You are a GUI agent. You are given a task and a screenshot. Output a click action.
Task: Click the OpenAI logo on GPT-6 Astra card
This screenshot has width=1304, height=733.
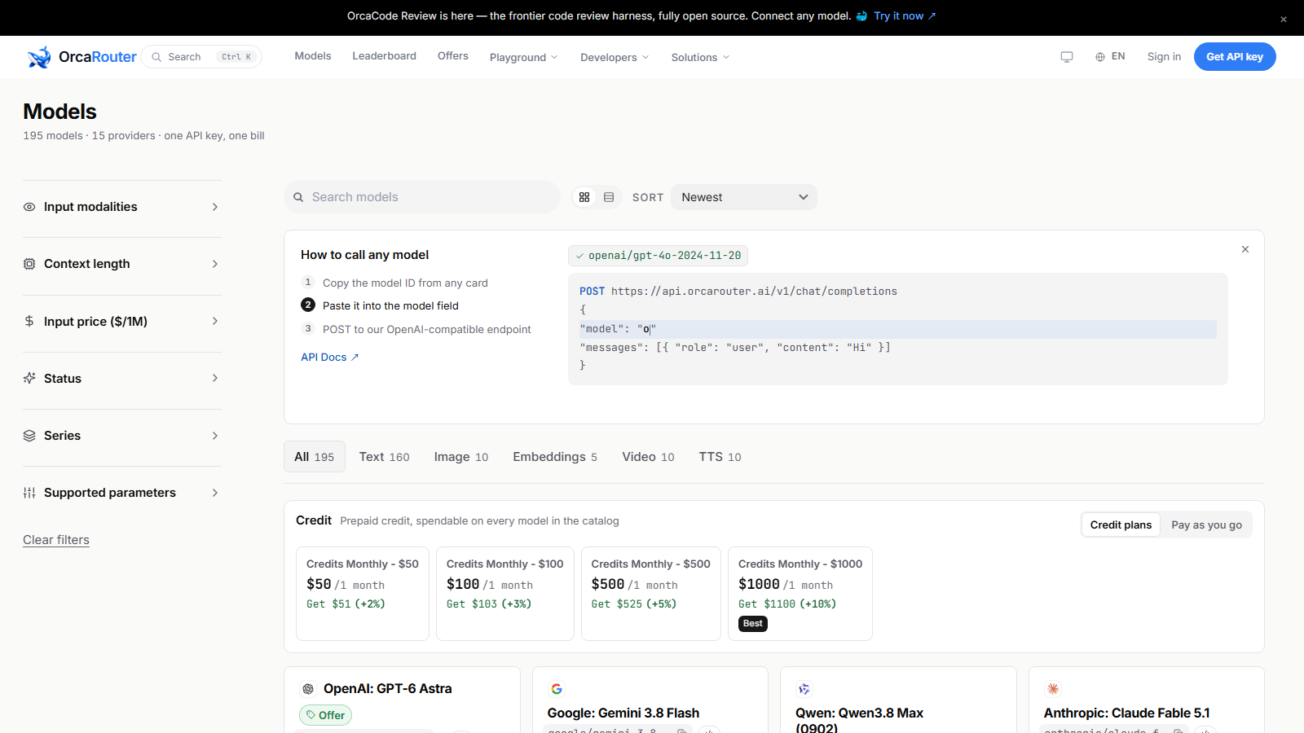(308, 689)
